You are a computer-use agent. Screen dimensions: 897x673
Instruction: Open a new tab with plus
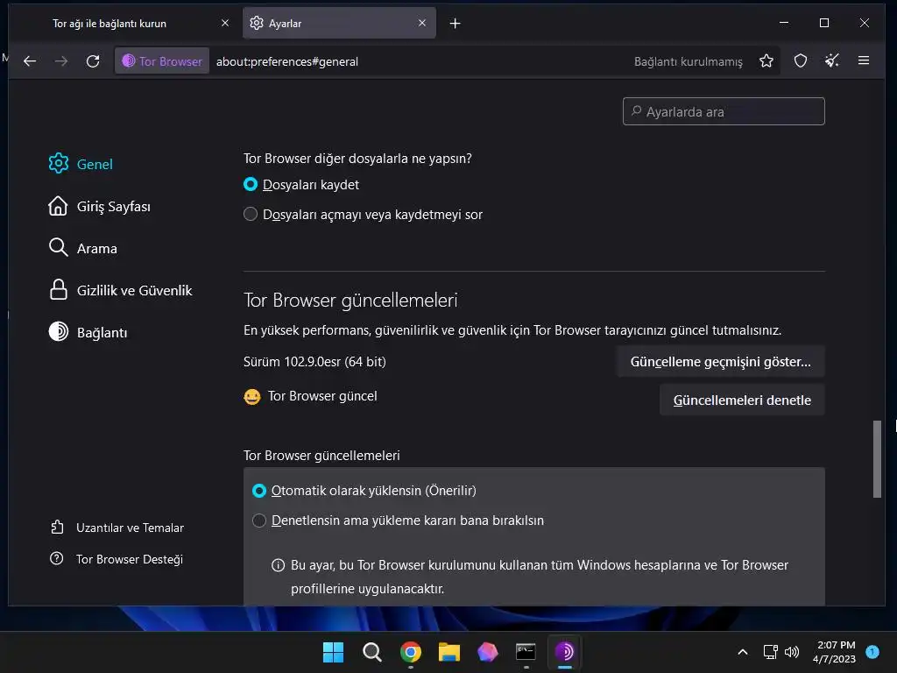click(x=455, y=24)
